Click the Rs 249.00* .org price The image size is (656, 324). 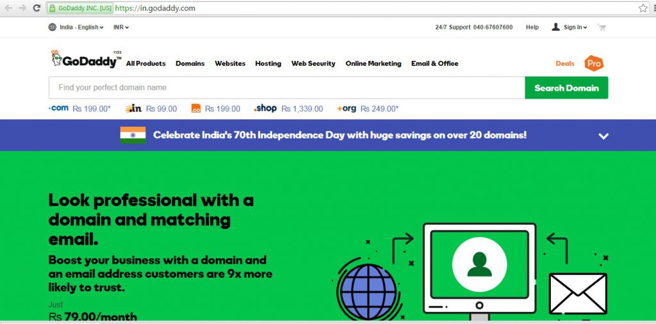coord(379,109)
